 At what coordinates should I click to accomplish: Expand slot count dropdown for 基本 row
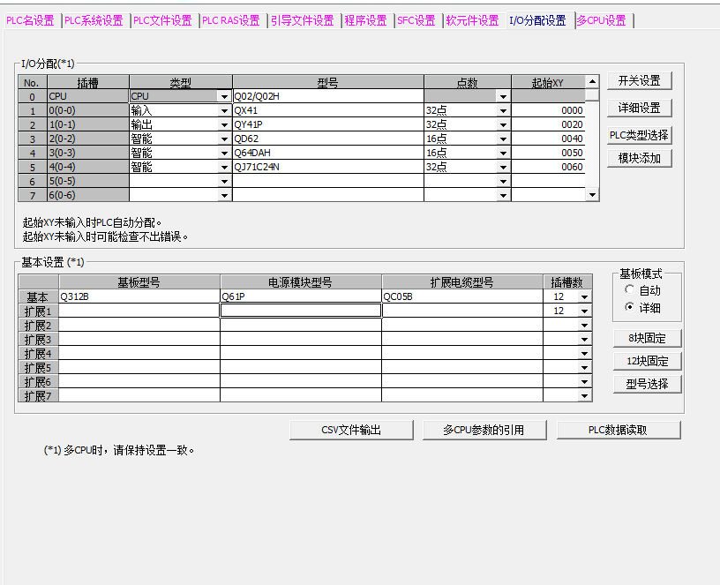pos(583,297)
